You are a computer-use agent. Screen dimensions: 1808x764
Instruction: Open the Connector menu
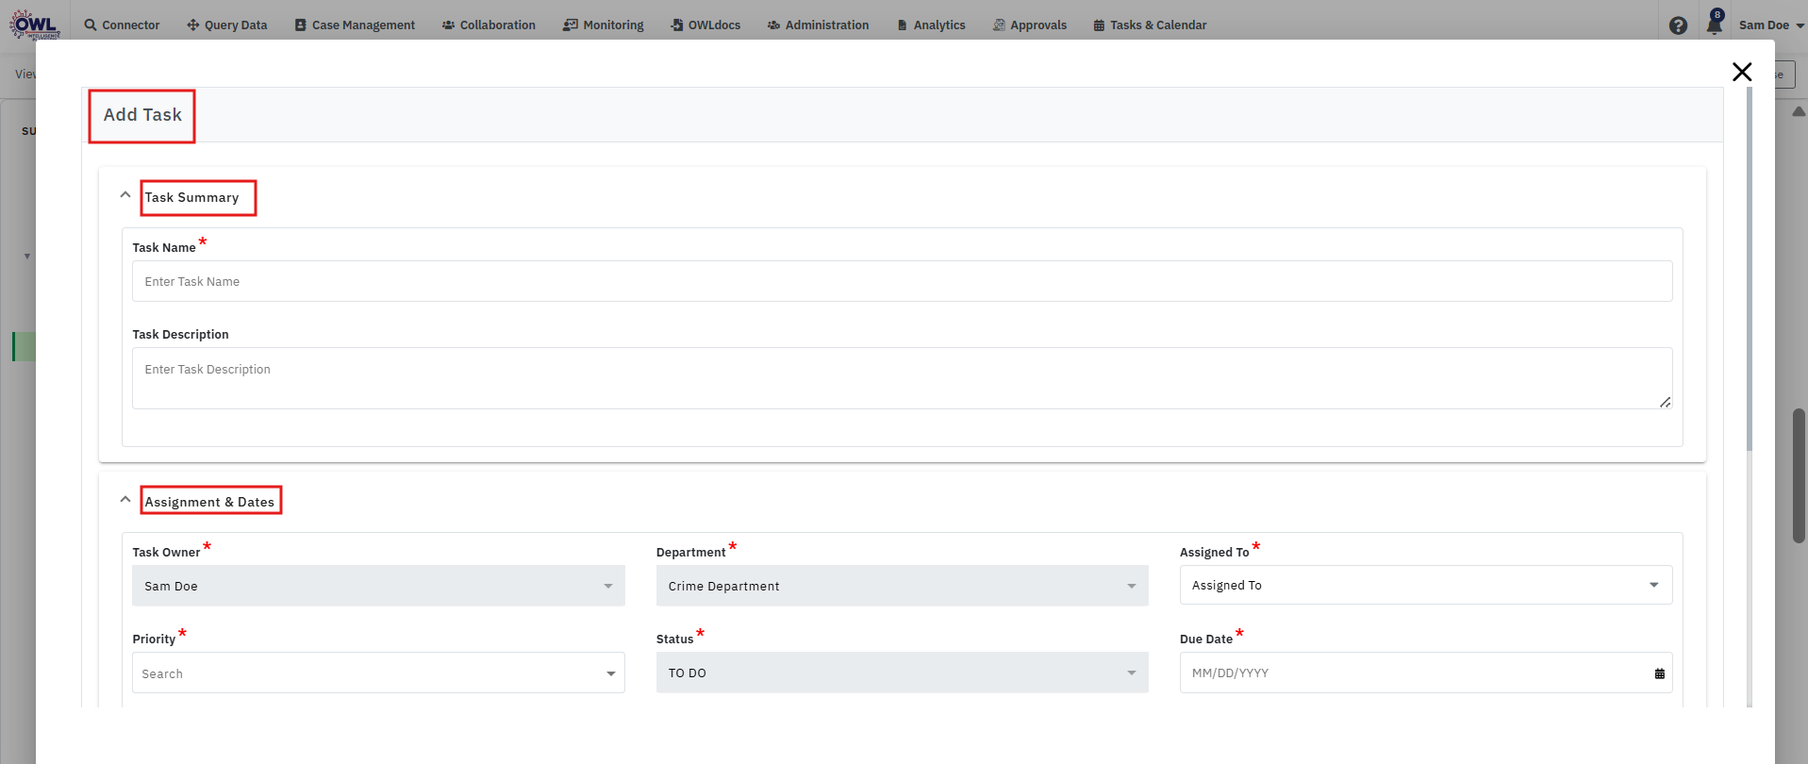tap(123, 25)
